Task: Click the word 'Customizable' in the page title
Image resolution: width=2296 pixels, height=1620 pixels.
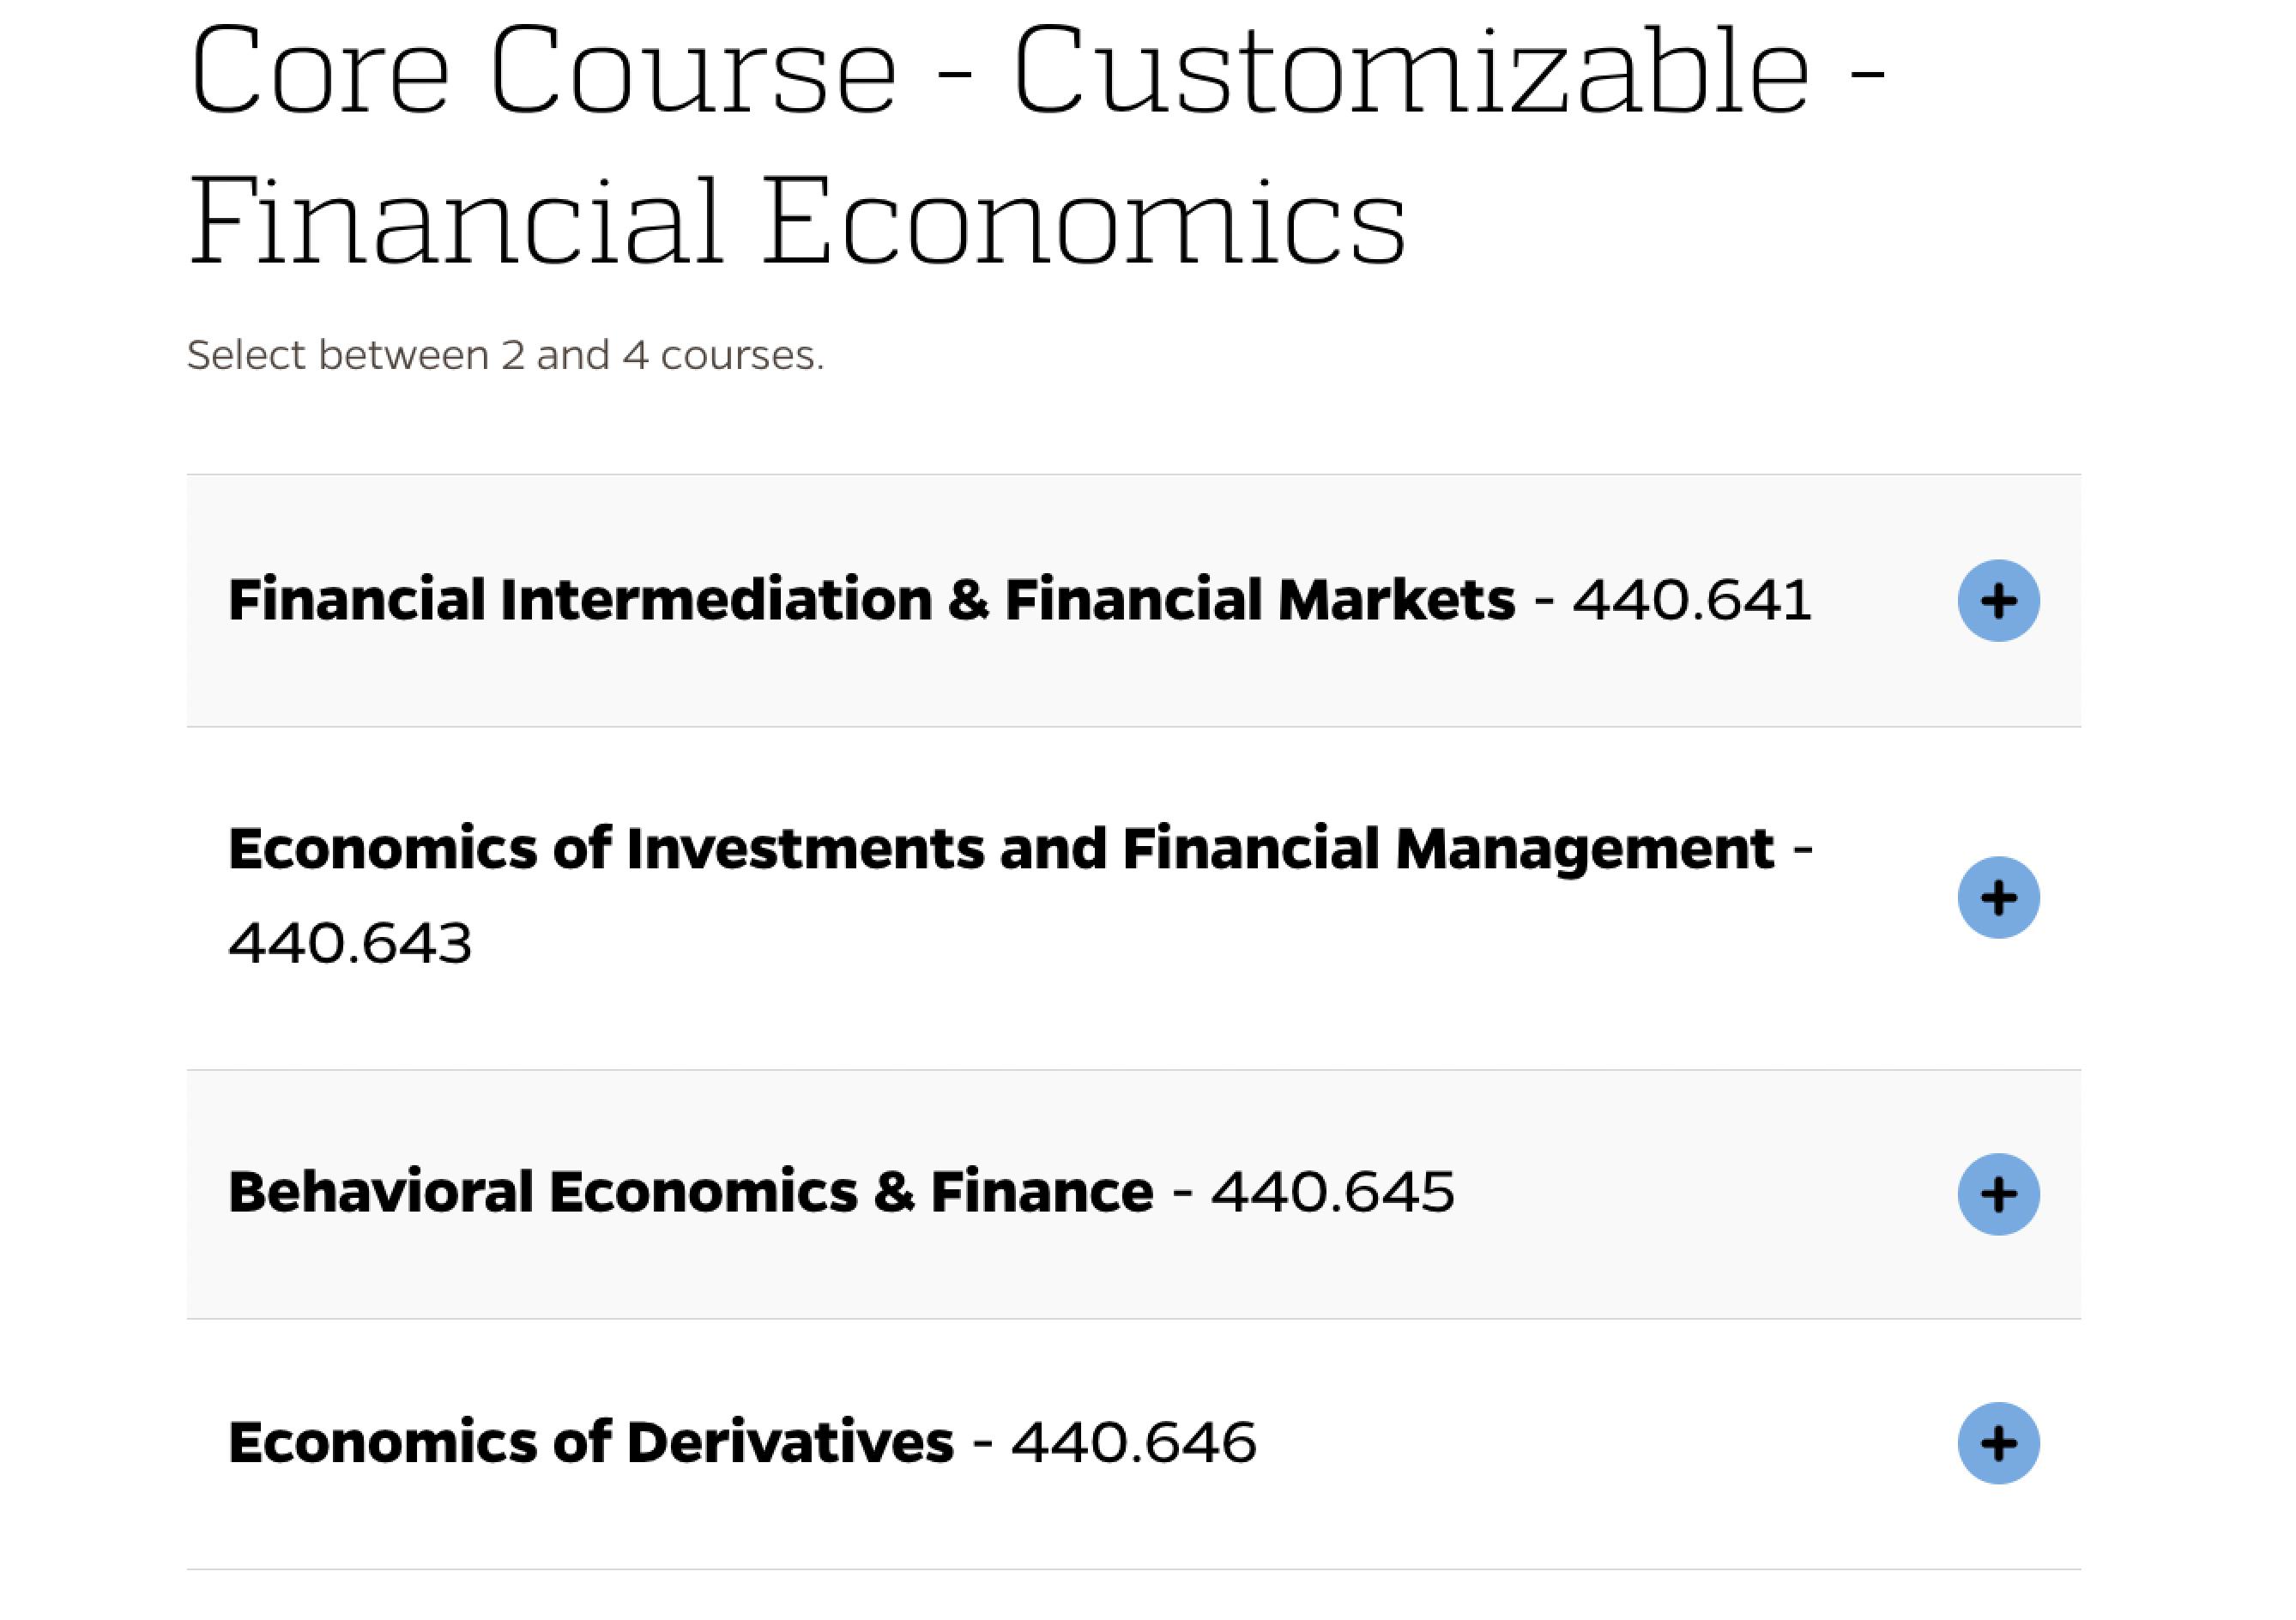Action: pos(1411,72)
